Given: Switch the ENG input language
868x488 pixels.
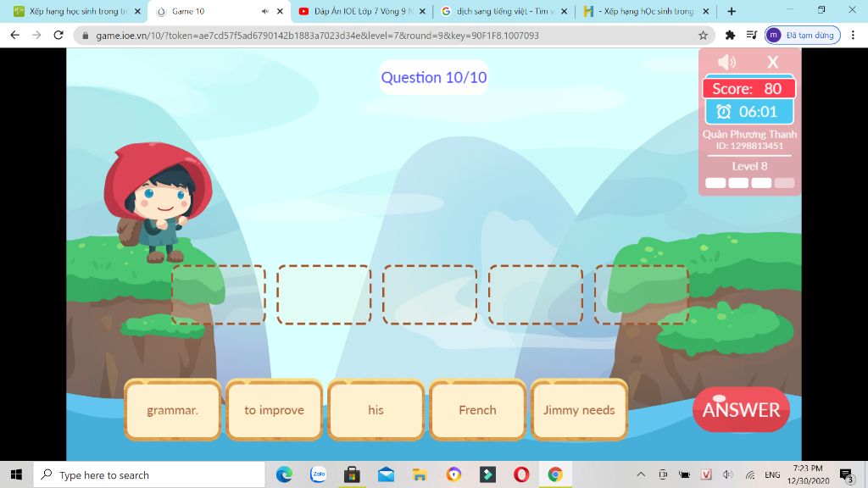Looking at the screenshot, I should [772, 474].
